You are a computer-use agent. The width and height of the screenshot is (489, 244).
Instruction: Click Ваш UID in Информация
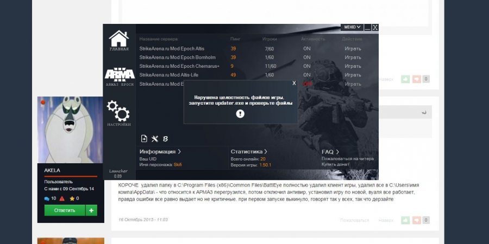(148, 159)
